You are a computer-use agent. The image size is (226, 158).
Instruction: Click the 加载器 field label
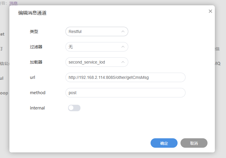pos(36,62)
